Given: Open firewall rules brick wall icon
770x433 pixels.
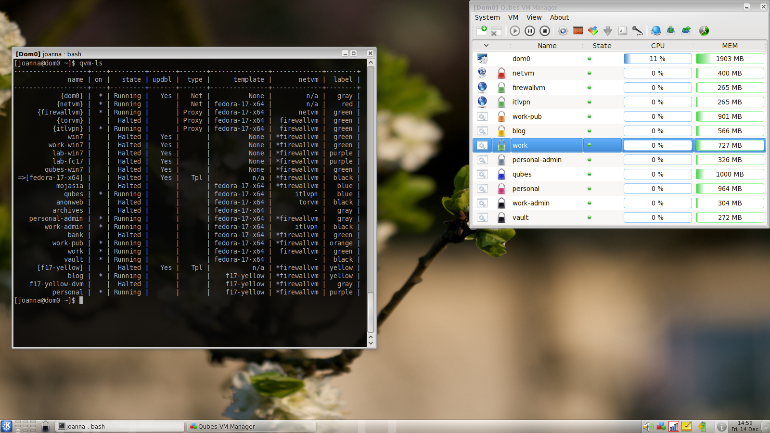Looking at the screenshot, I should [x=578, y=31].
